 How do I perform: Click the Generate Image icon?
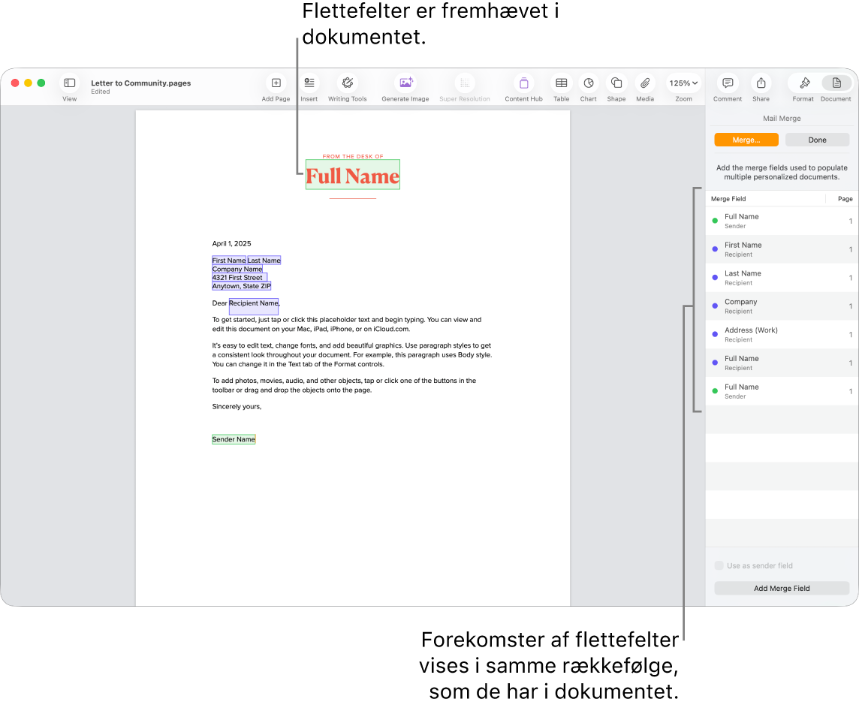[405, 83]
